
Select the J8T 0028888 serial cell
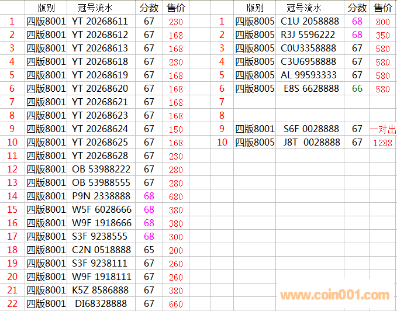[x=311, y=143]
